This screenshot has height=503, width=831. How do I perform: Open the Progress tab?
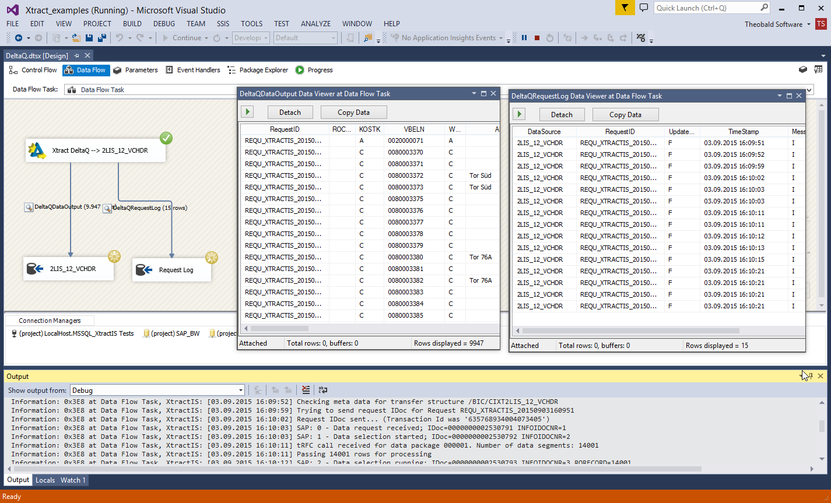coord(314,70)
